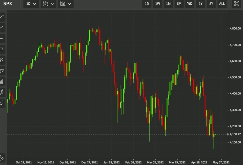Click the 4,800.00 price axis label
243x165 pixels.
tap(235, 28)
